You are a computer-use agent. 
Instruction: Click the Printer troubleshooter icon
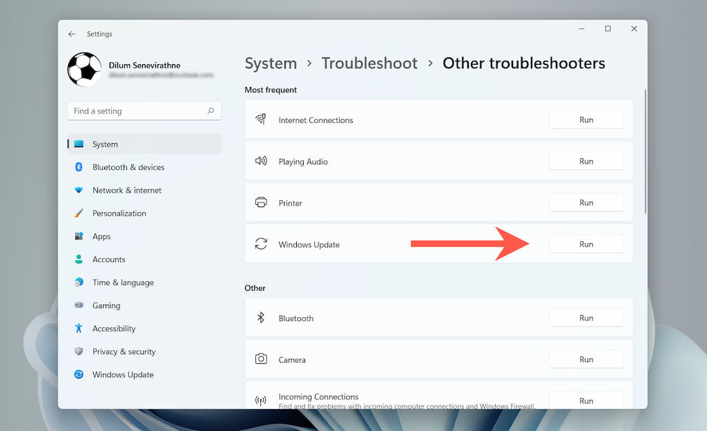[261, 202]
